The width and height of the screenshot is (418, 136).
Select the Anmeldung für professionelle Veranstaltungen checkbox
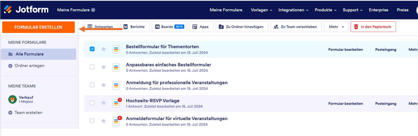(92, 85)
